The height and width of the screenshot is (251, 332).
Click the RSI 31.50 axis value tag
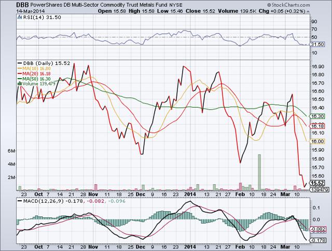317,45
